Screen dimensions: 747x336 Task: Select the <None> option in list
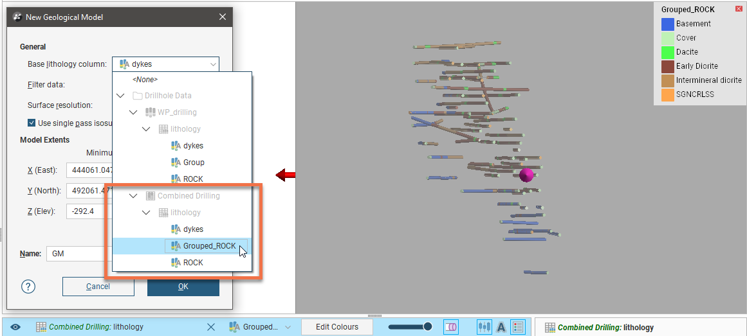pyautogui.click(x=145, y=80)
